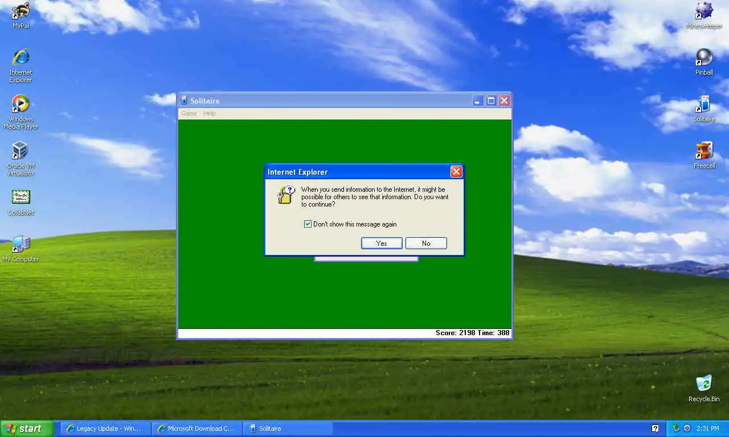Click No in the Internet Explorer dialog
729x437 pixels.
426,243
